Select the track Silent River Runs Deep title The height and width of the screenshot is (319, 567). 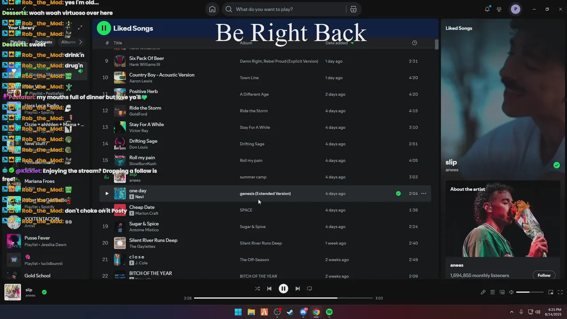point(153,241)
